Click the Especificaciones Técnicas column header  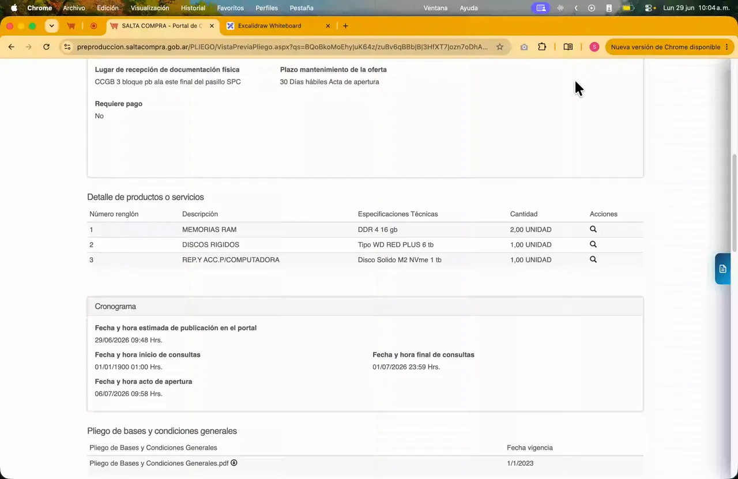[x=398, y=214]
